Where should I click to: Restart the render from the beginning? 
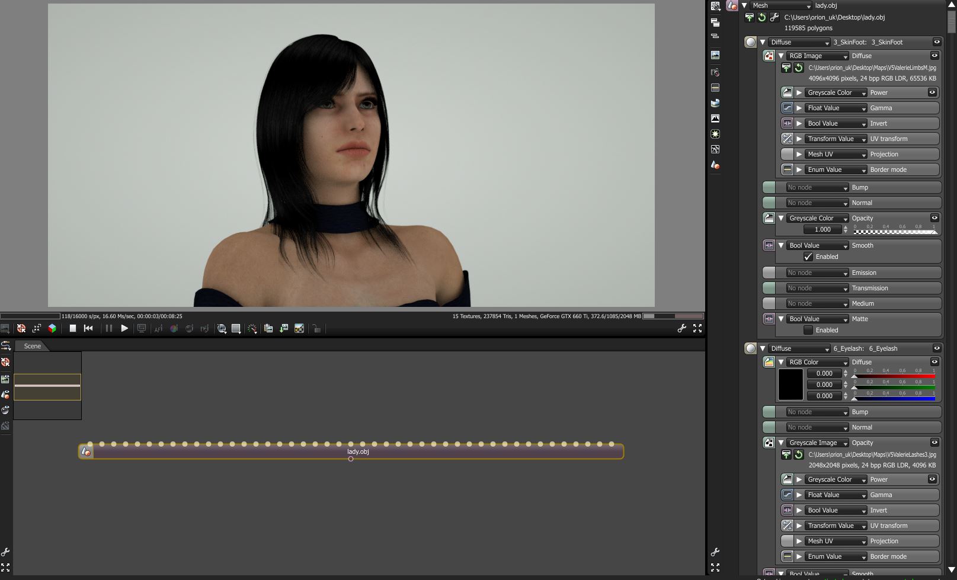(x=88, y=328)
